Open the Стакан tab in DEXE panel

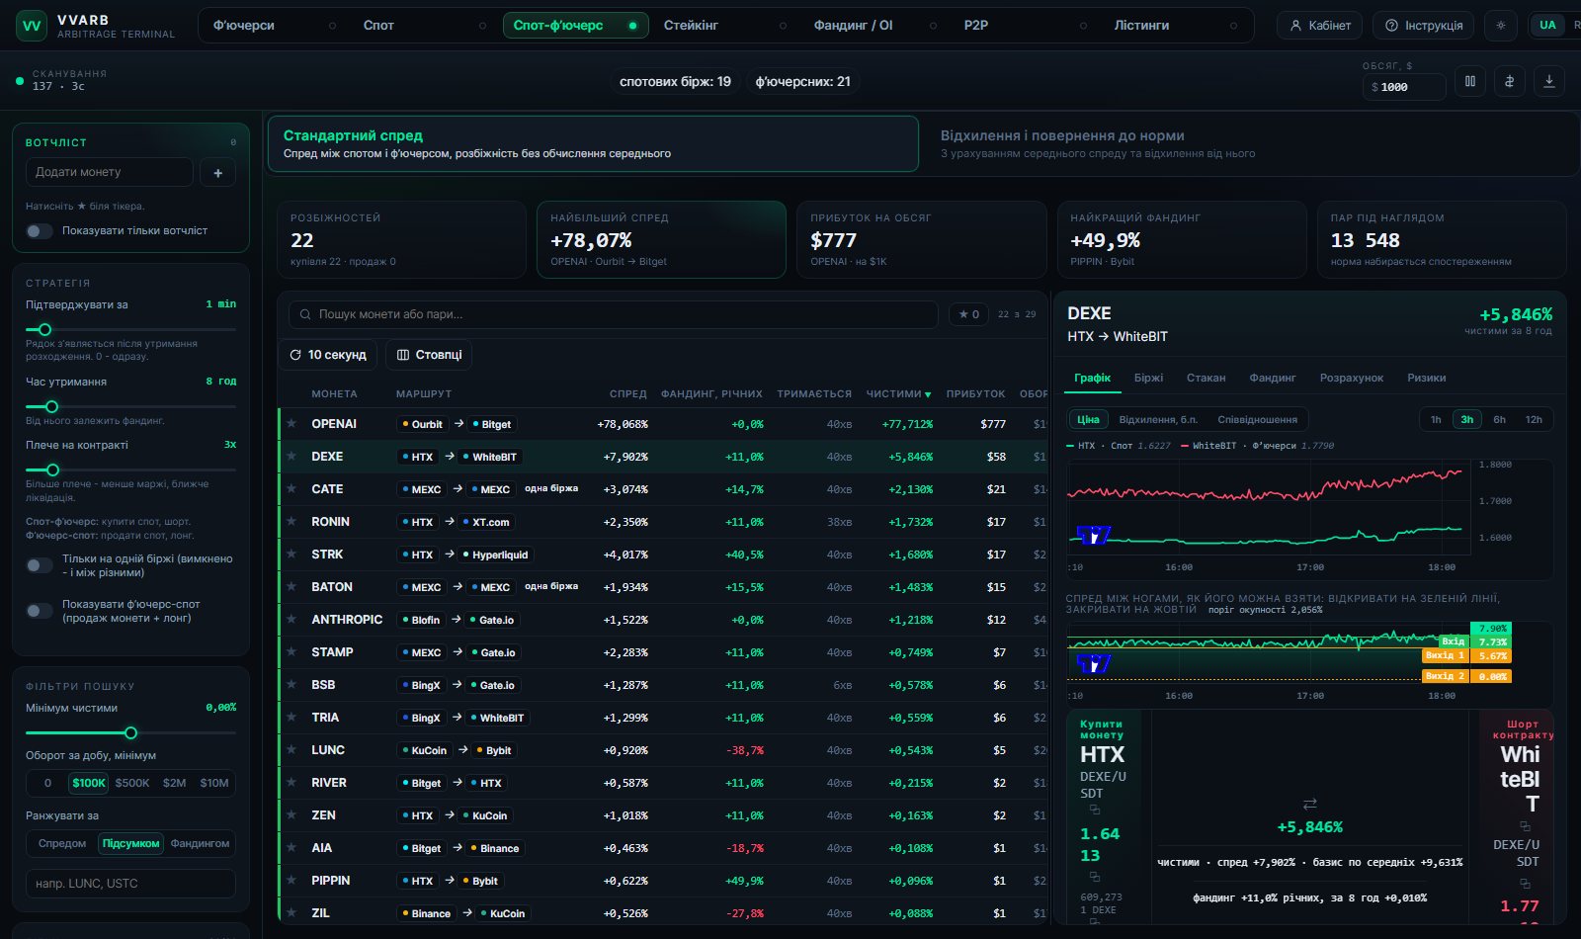1206,378
